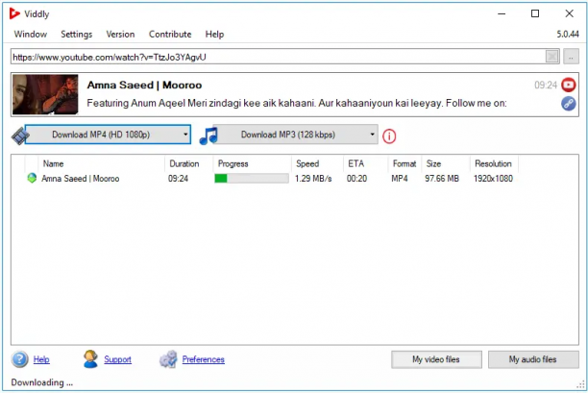
Task: Open the Version menu
Action: pyautogui.click(x=120, y=35)
